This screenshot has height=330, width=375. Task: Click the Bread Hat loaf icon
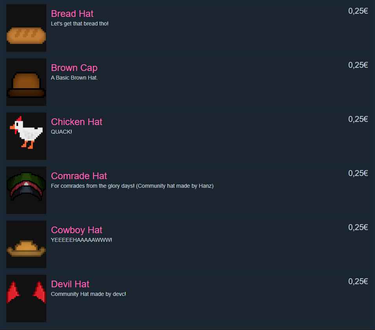26,28
